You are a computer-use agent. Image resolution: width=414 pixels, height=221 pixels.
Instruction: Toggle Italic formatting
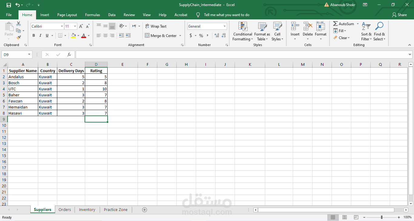tap(40, 35)
